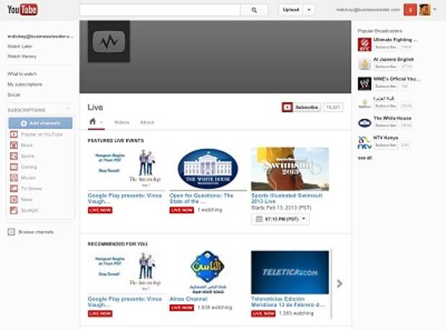
Task: Switch to the About tab
Action: click(147, 122)
